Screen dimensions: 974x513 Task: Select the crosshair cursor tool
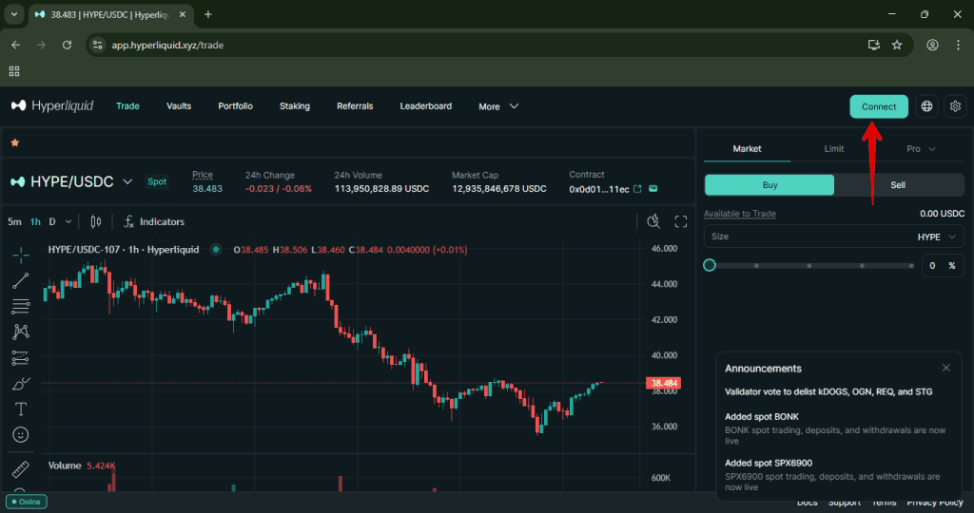pyautogui.click(x=20, y=255)
